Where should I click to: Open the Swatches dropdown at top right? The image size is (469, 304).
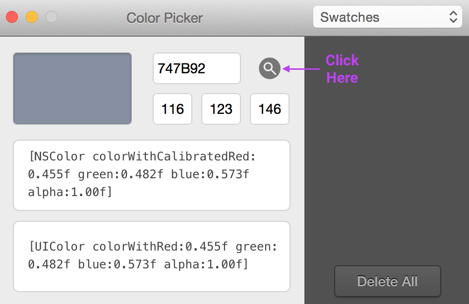coord(387,17)
